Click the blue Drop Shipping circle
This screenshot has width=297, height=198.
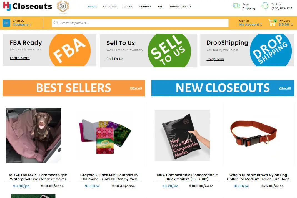(271, 50)
